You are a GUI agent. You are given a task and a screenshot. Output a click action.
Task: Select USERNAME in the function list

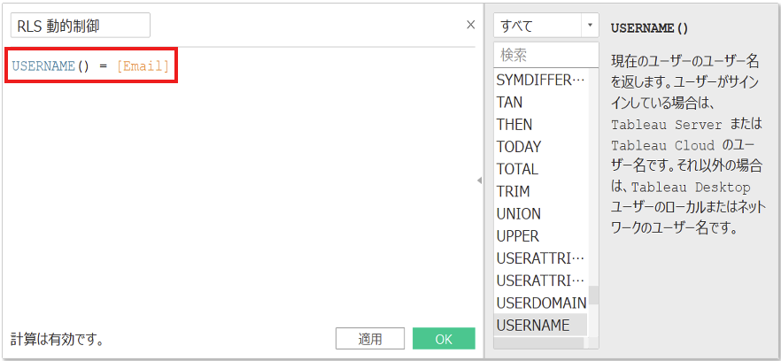[x=533, y=325]
